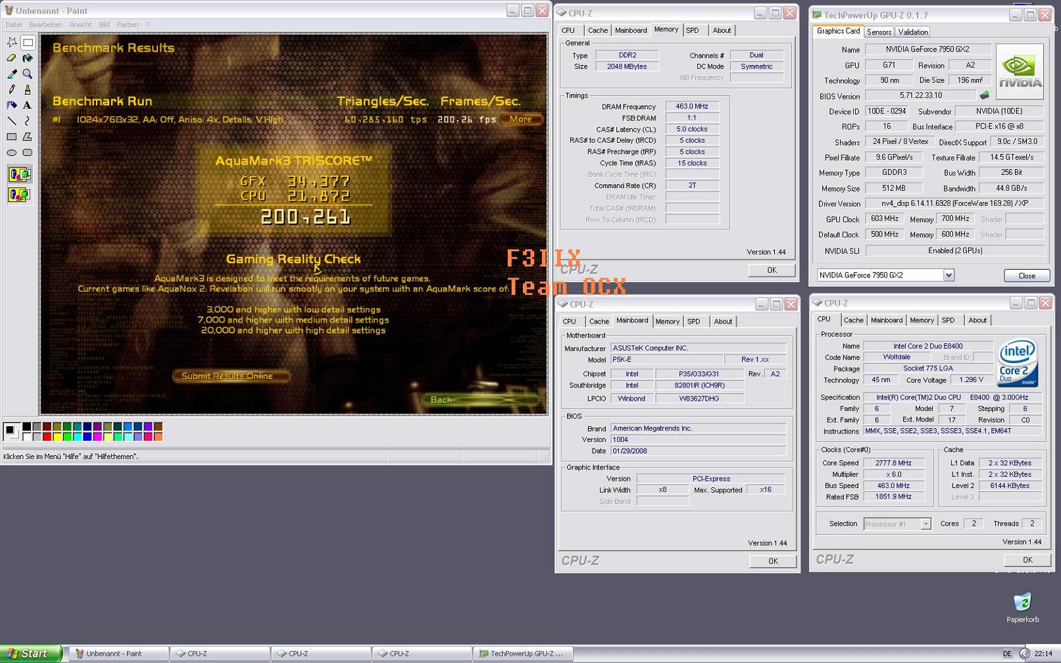
Task: Click the Start button
Action: pyautogui.click(x=31, y=653)
